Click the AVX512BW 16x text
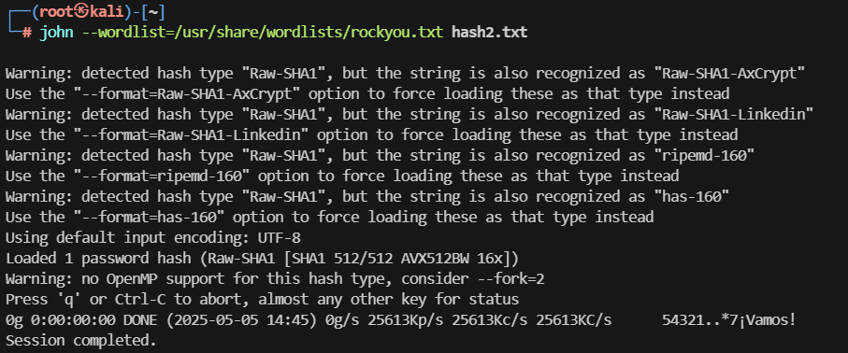 (446, 259)
